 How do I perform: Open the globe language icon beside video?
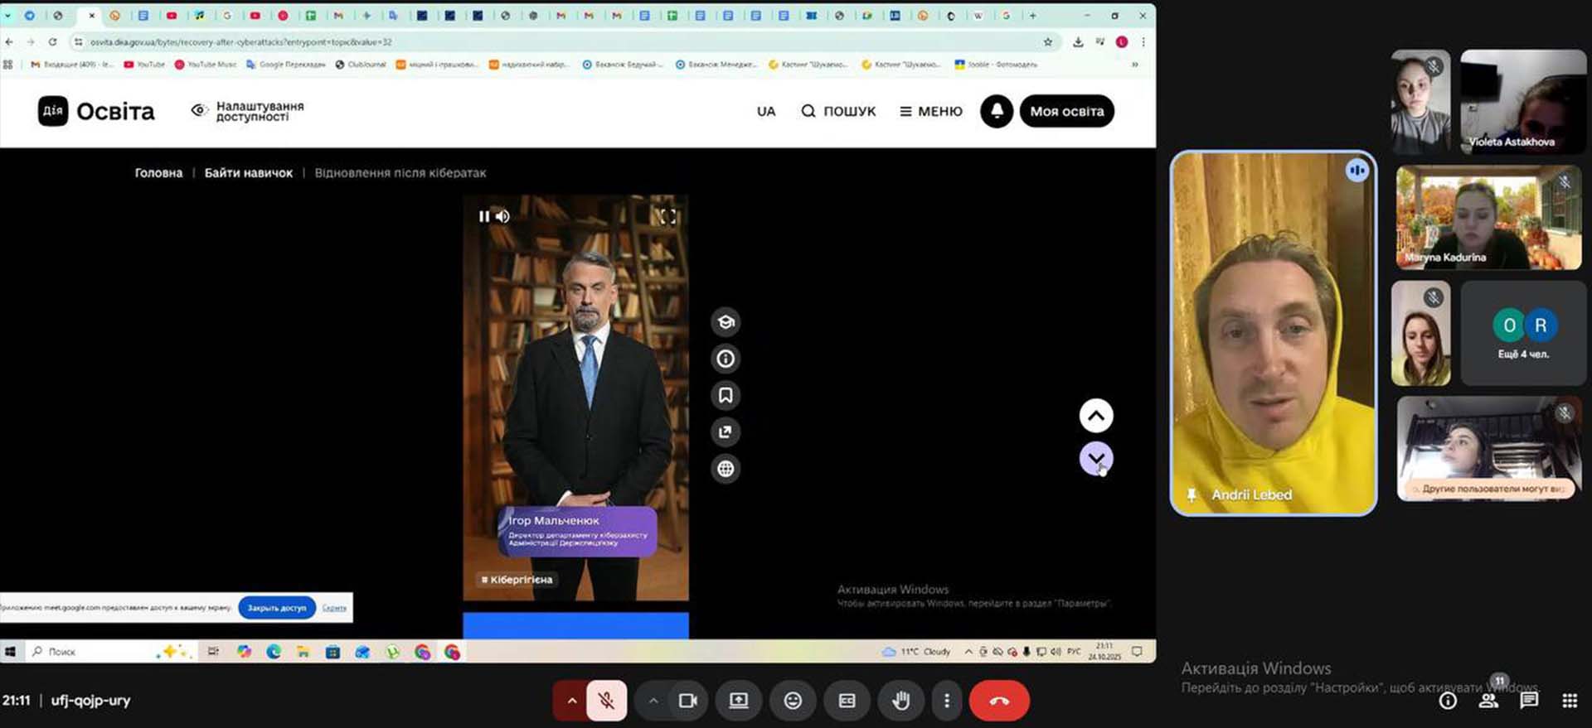(726, 469)
